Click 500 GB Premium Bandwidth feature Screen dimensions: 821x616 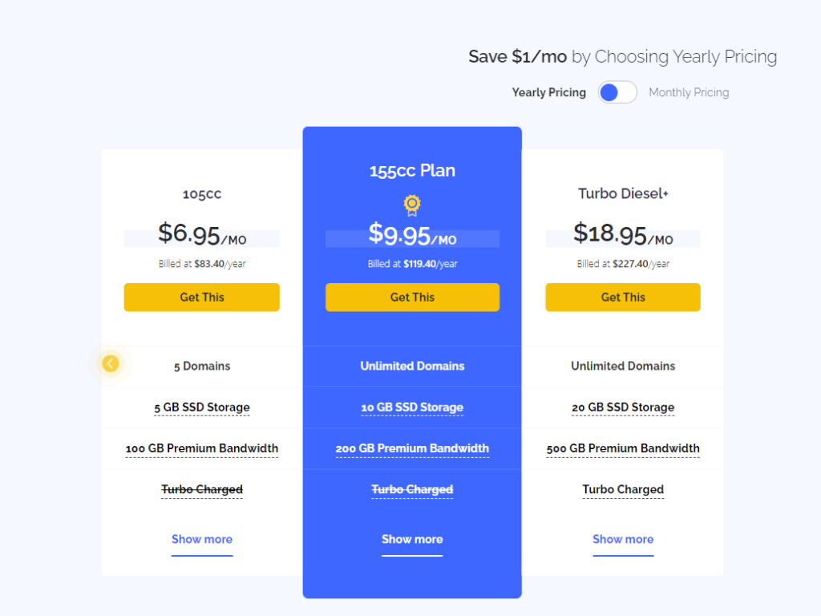(x=623, y=448)
